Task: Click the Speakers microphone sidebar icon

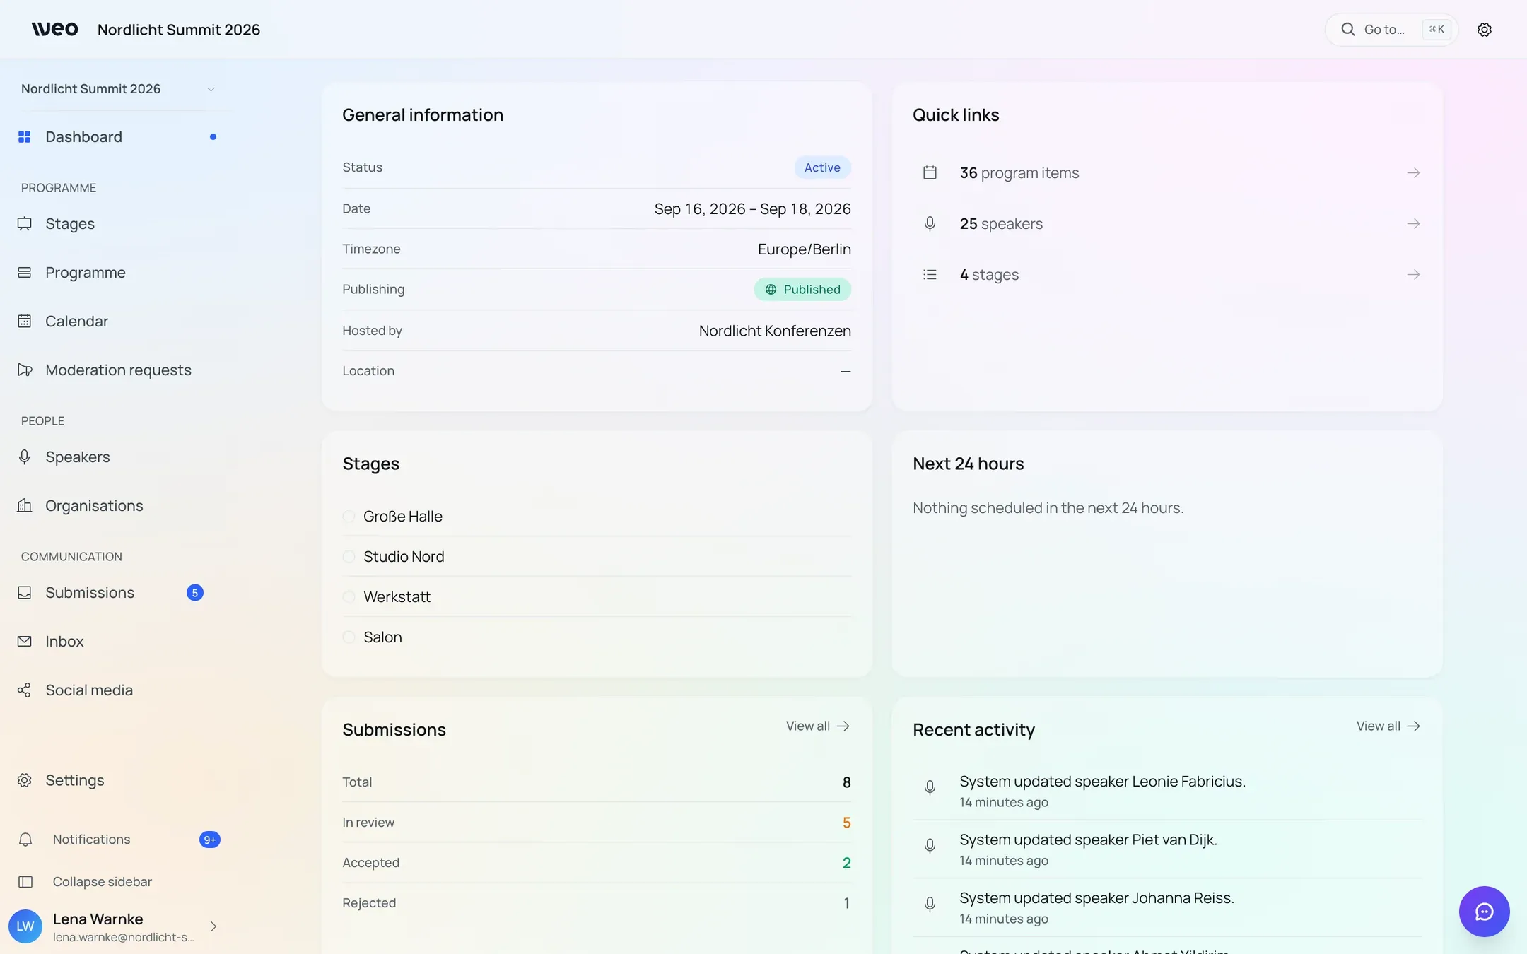Action: click(25, 457)
